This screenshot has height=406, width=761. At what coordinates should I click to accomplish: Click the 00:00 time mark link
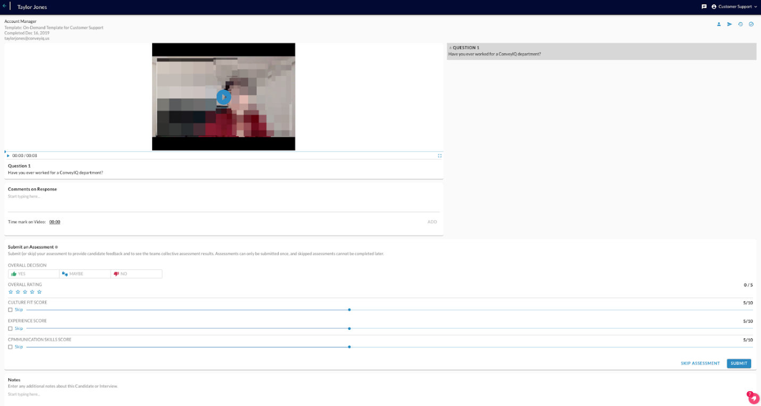pyautogui.click(x=55, y=222)
